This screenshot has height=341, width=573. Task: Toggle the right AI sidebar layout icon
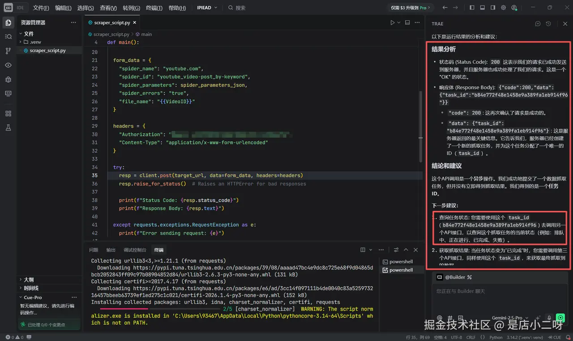[493, 8]
